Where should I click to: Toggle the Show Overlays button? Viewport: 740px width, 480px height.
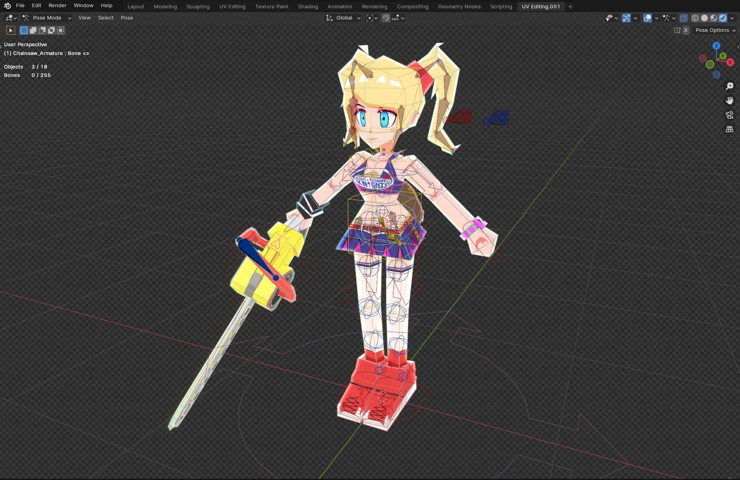pyautogui.click(x=647, y=18)
